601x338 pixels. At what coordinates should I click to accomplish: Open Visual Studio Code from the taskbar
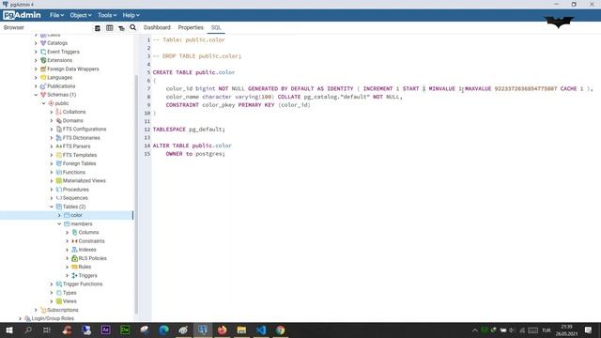[261, 330]
